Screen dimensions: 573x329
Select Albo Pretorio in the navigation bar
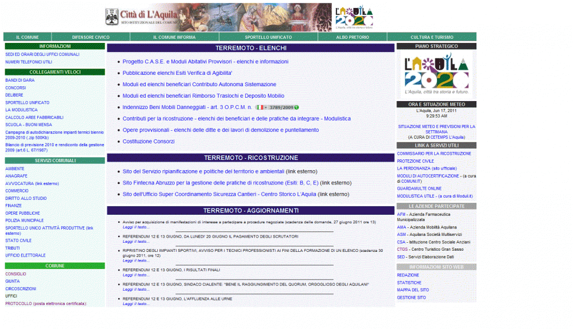coord(352,37)
